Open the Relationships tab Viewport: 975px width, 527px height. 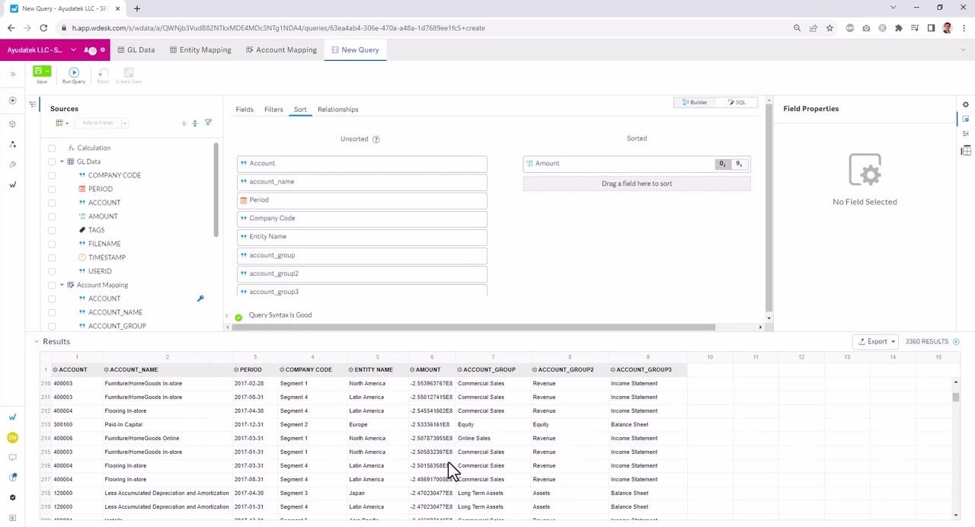pos(337,110)
